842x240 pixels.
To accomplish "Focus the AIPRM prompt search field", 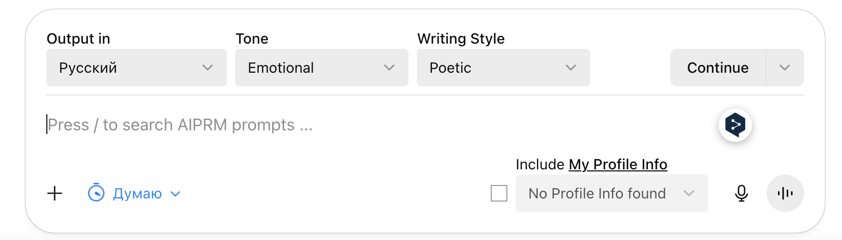I will [364, 125].
